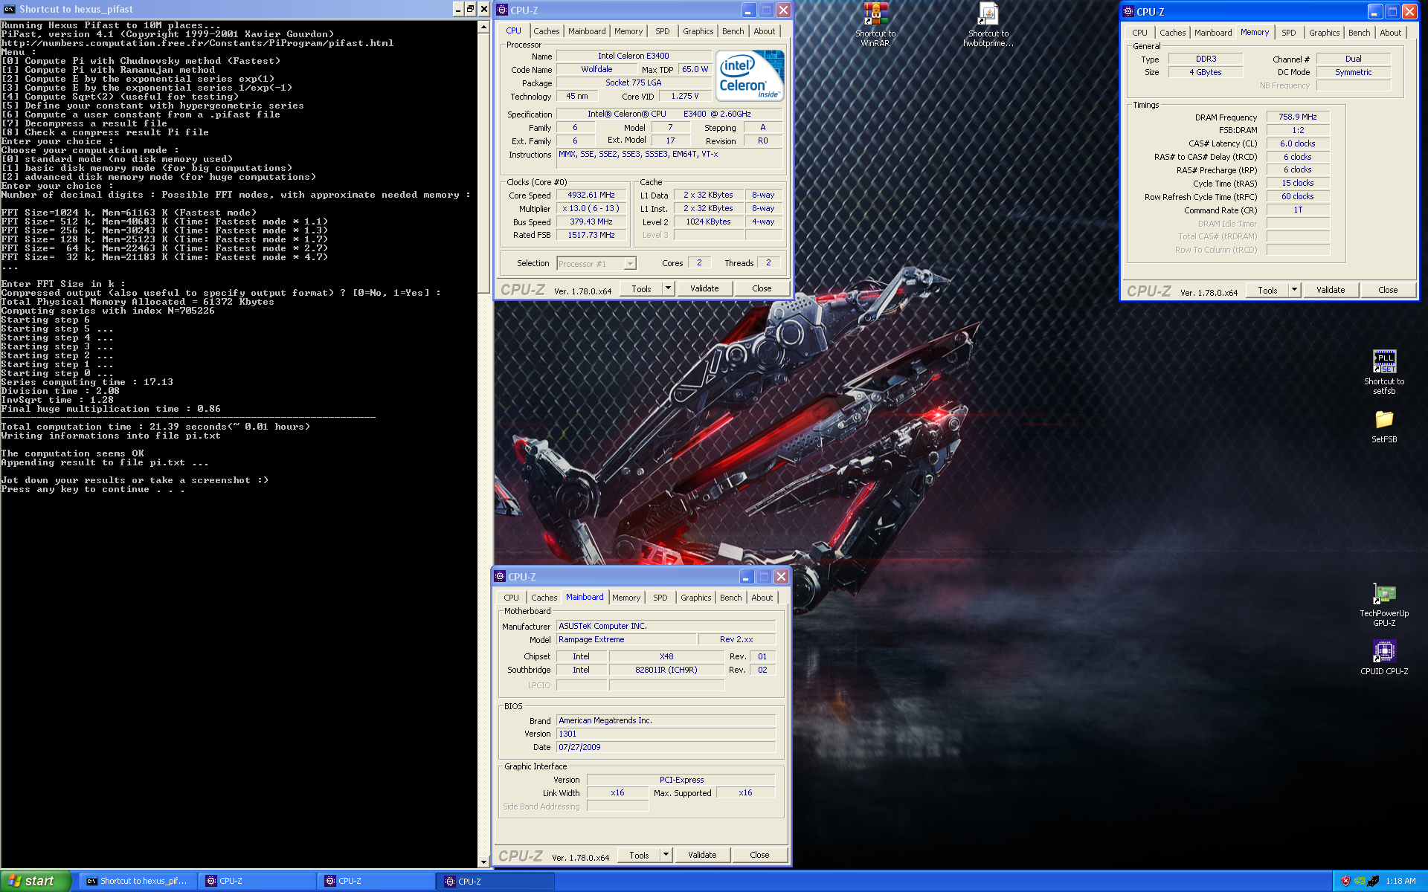The height and width of the screenshot is (892, 1428).
Task: Click the Socket 775 LGA package field
Action: tap(634, 83)
